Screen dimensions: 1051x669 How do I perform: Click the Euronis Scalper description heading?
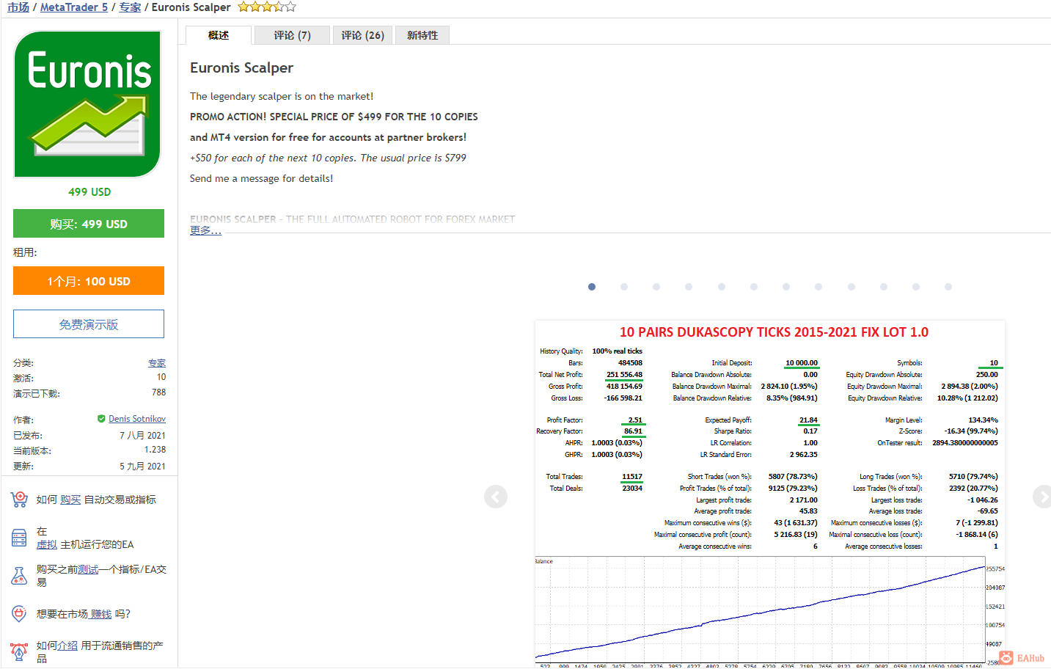click(241, 67)
